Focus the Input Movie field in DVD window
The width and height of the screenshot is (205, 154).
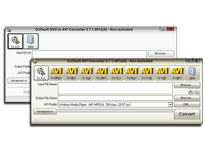89,54
